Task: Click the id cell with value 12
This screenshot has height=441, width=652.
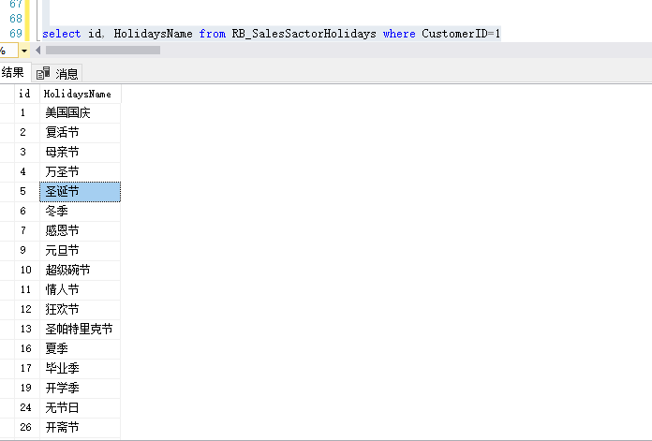Action: click(x=27, y=309)
